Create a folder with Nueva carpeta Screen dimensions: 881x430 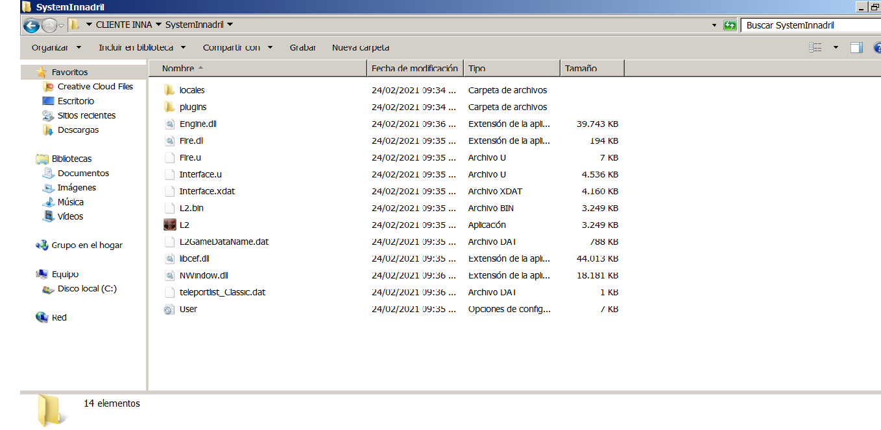(x=360, y=47)
